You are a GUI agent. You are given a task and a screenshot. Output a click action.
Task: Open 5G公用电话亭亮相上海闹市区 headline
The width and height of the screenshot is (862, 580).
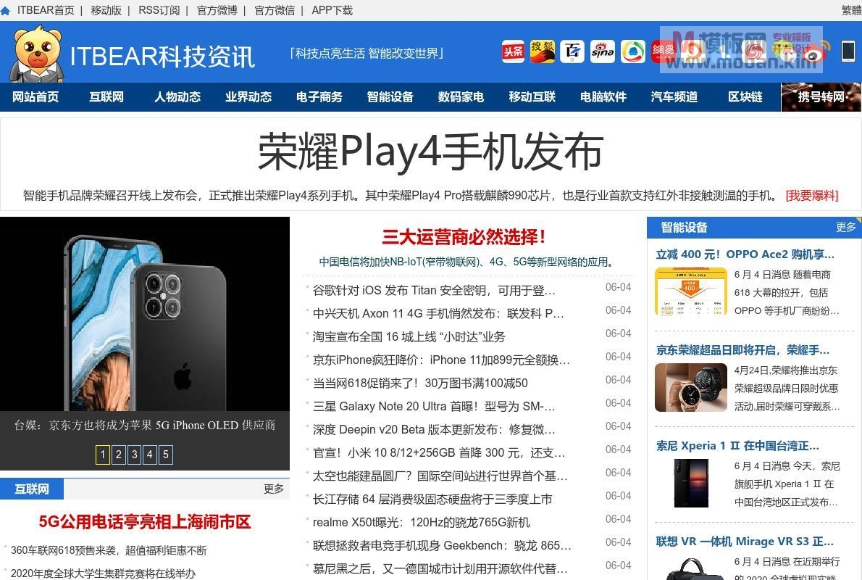[x=145, y=522]
